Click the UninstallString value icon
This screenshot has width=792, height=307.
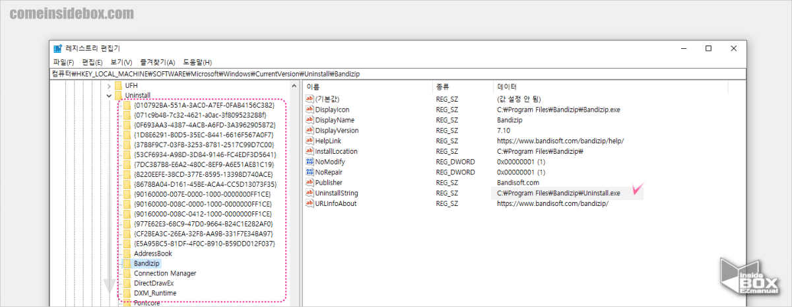(310, 193)
